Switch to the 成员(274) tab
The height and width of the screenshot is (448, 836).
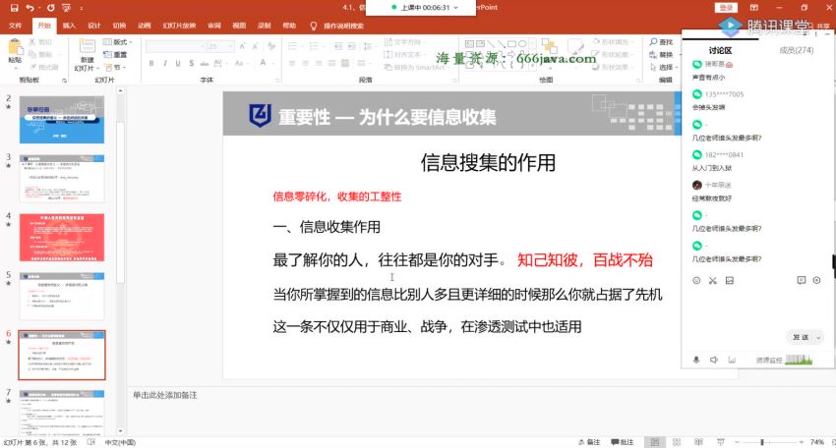coord(795,50)
